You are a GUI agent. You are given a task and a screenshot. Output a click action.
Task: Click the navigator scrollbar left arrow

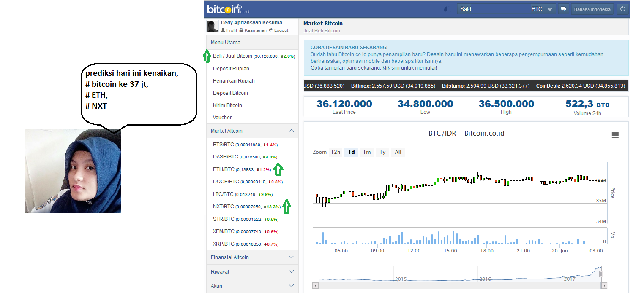tap(316, 285)
